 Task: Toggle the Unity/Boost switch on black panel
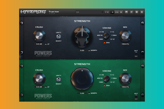(58, 37)
